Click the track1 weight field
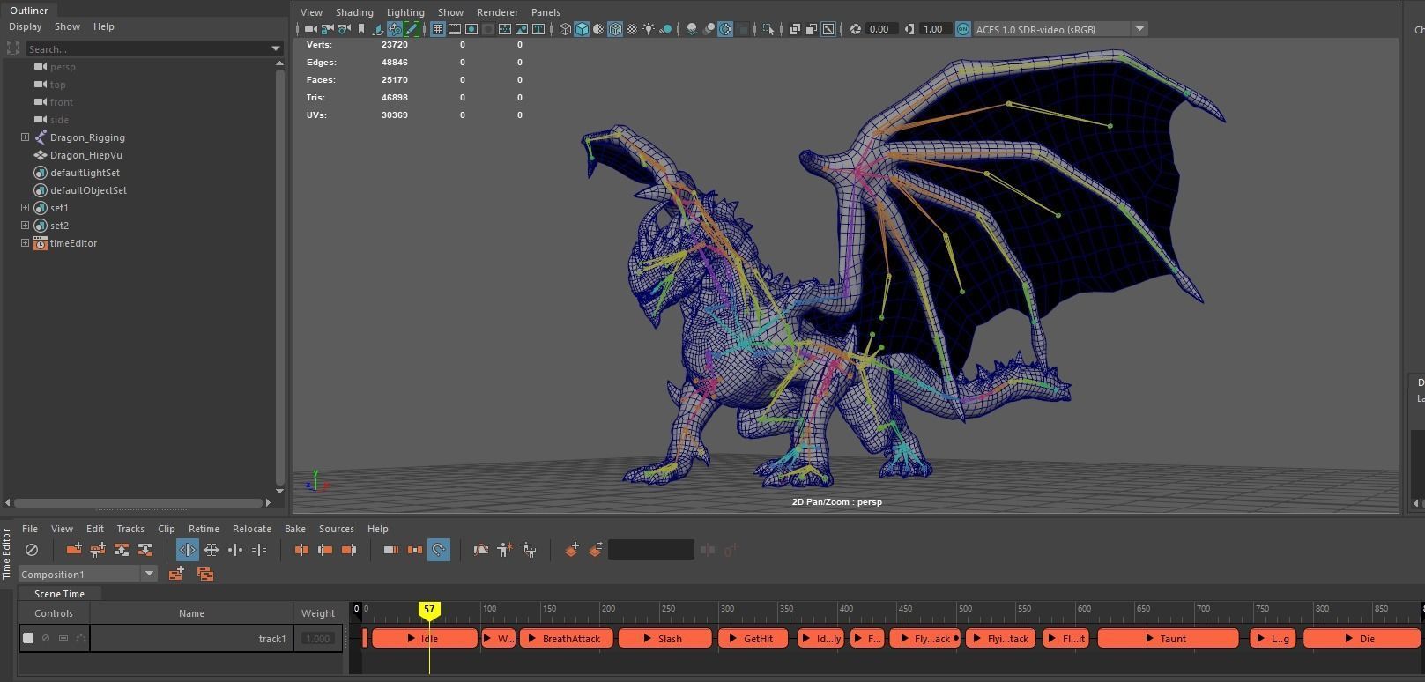The height and width of the screenshot is (682, 1425). pyautogui.click(x=317, y=639)
